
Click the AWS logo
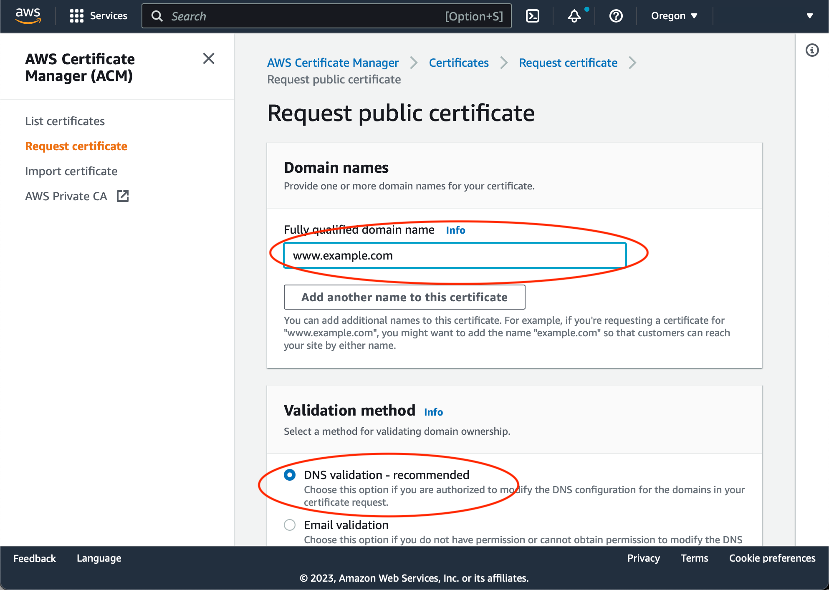click(28, 15)
